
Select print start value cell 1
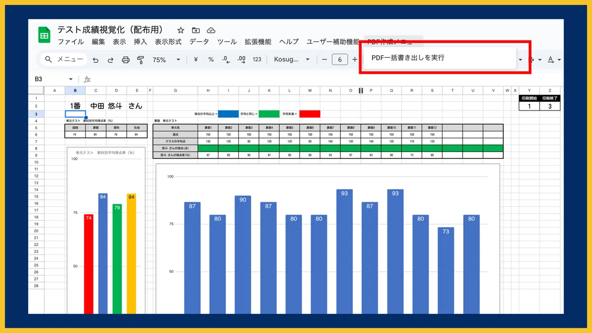point(529,106)
